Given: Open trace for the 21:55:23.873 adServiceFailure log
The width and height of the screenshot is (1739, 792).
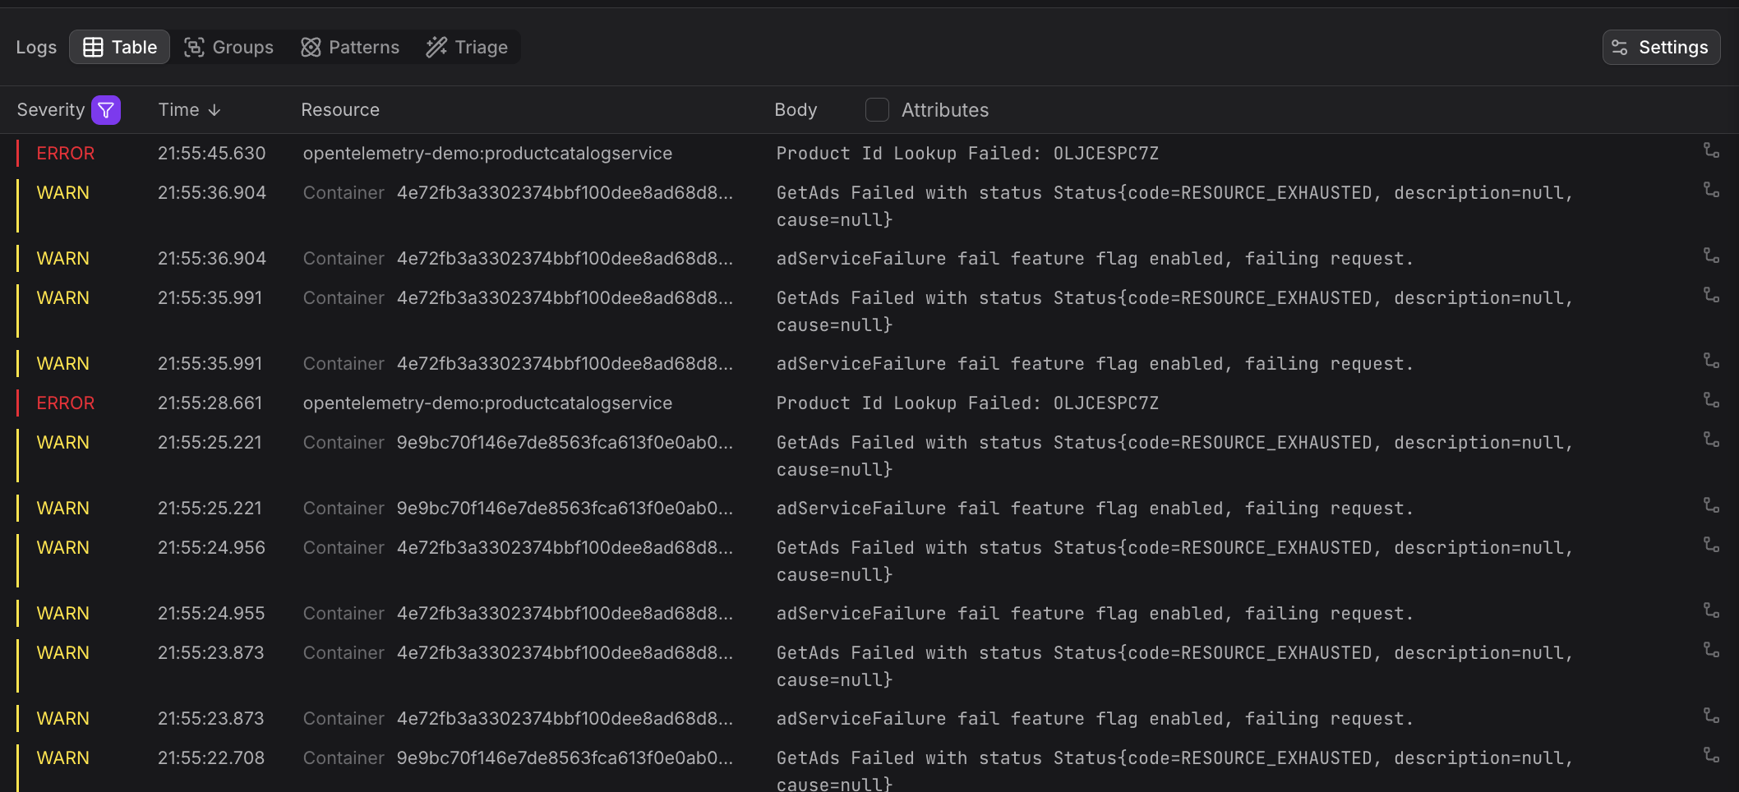Looking at the screenshot, I should coord(1712,716).
